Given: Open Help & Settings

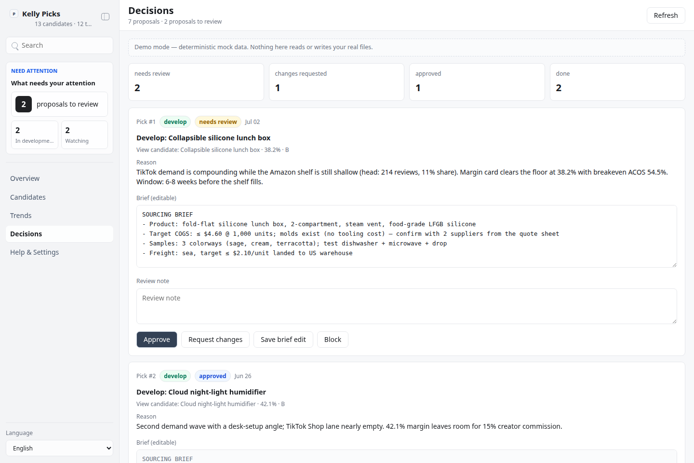Looking at the screenshot, I should 59,252.
